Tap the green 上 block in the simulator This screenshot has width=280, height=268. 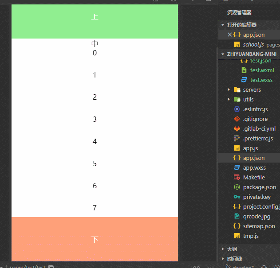[95, 21]
